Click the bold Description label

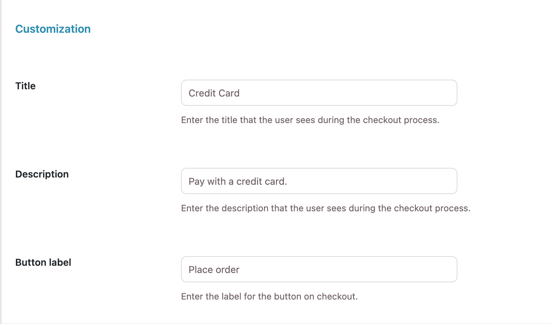[42, 174]
